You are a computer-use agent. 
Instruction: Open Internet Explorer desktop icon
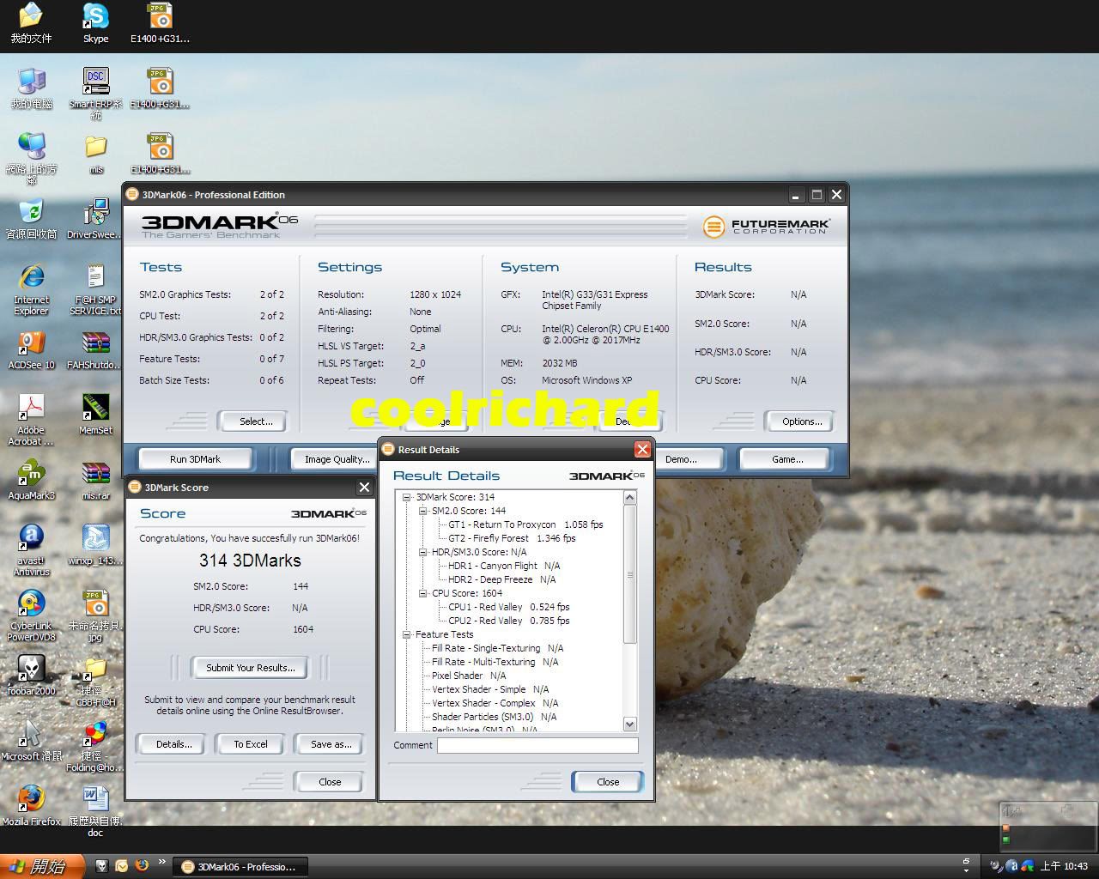(31, 289)
